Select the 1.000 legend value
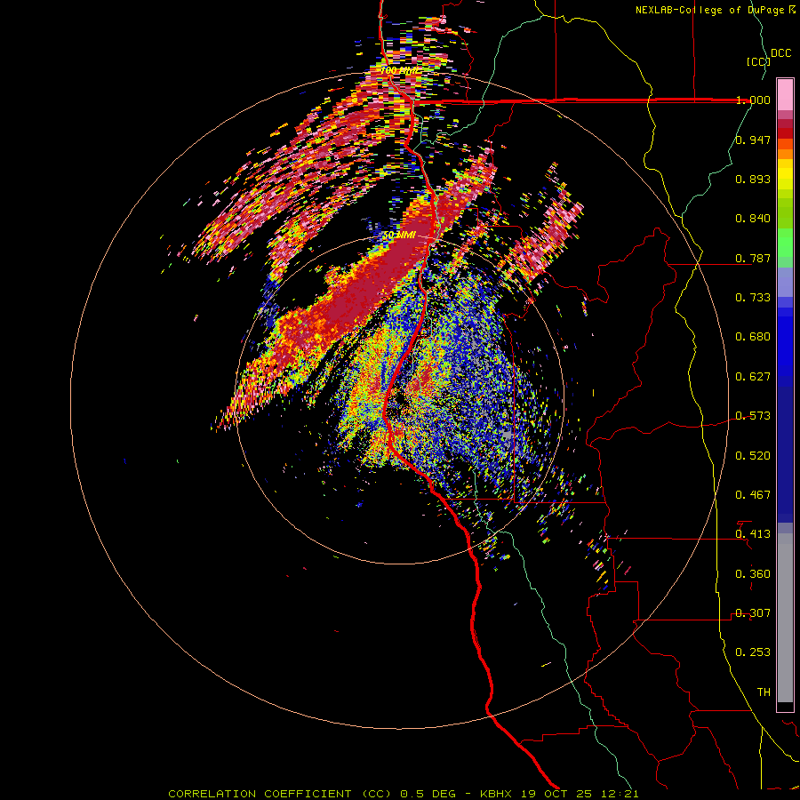The image size is (800, 800). click(753, 100)
